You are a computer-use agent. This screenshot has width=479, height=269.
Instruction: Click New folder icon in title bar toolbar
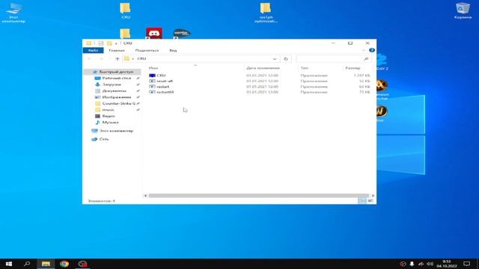[x=109, y=43]
